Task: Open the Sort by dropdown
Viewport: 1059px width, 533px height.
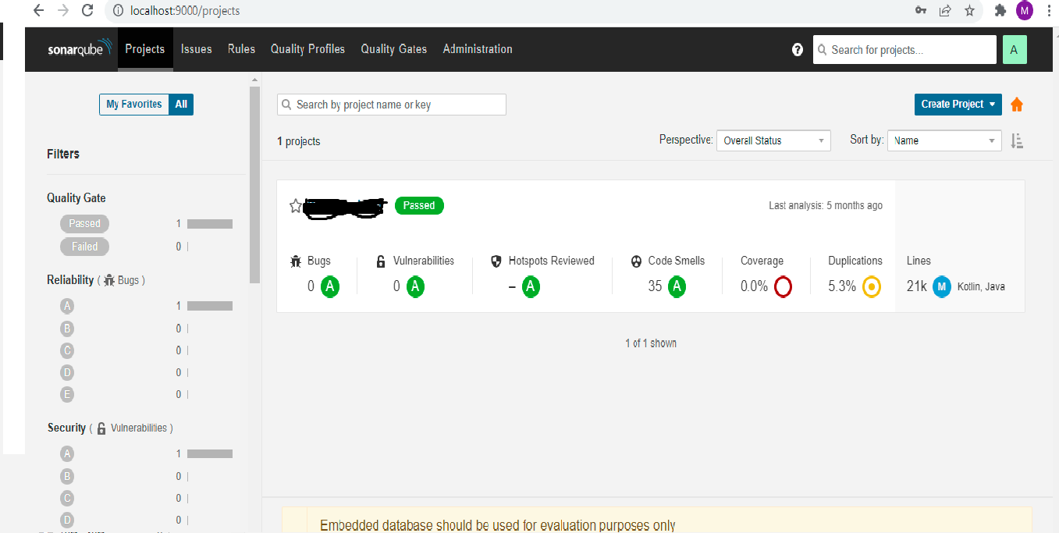Action: point(944,140)
